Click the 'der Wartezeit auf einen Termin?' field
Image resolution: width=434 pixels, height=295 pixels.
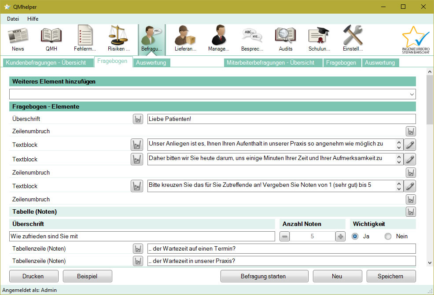282,248
